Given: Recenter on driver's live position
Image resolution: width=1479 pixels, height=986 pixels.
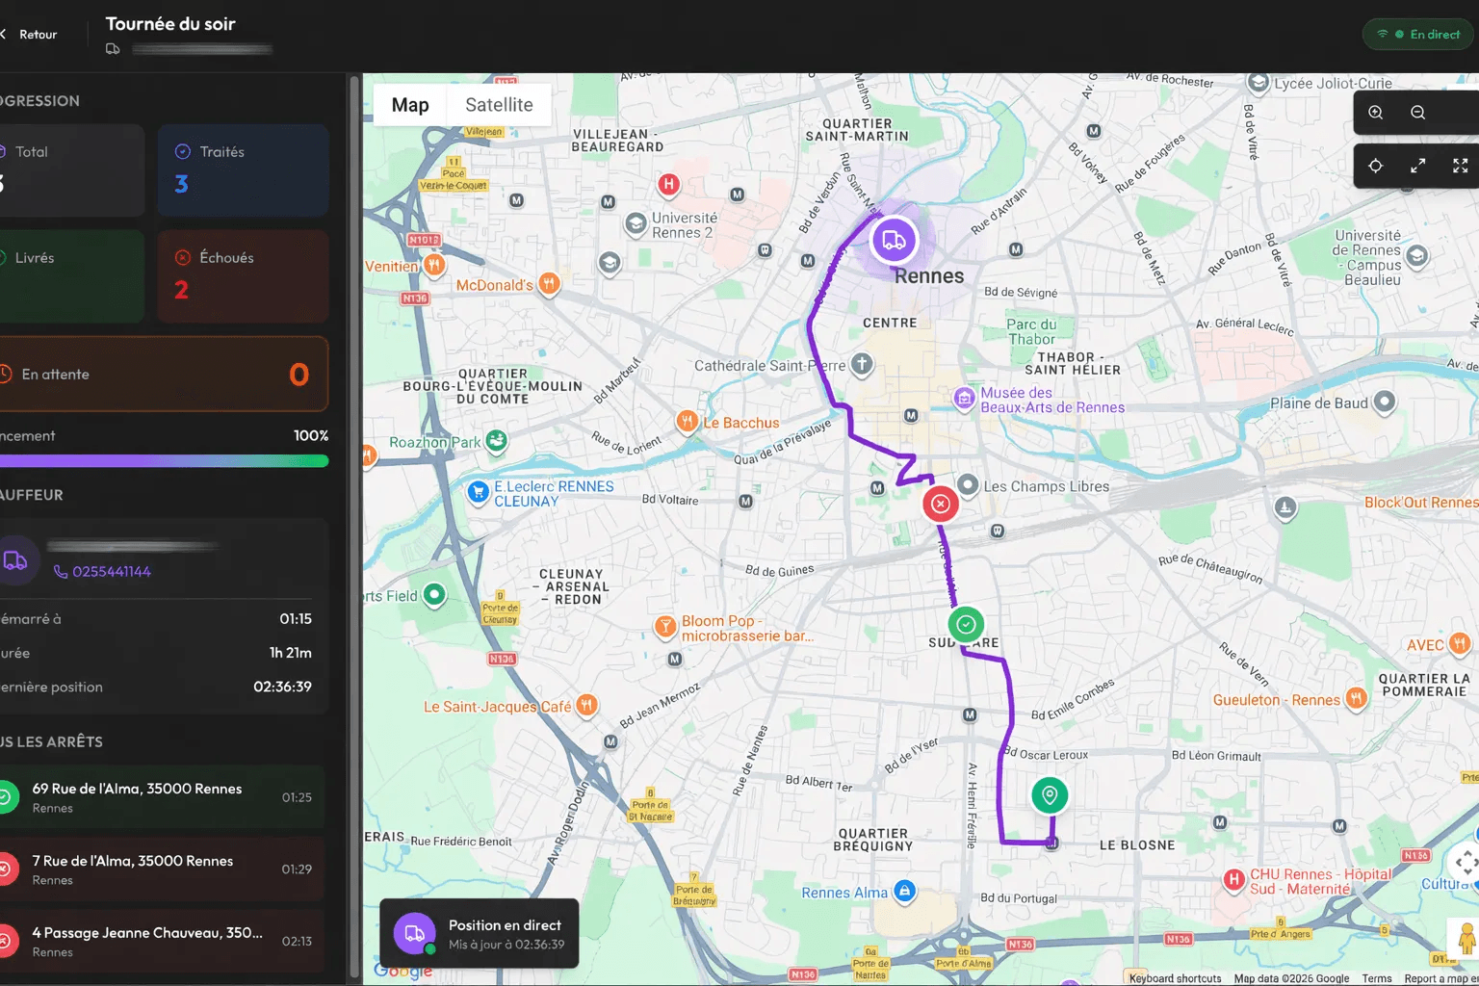Looking at the screenshot, I should [x=1375, y=166].
